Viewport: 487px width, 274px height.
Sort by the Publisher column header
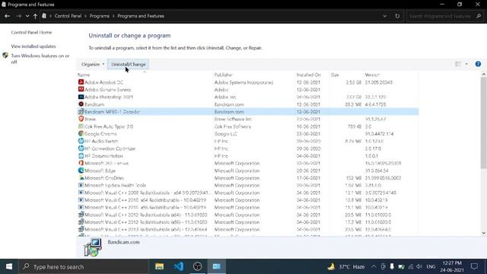[223, 75]
